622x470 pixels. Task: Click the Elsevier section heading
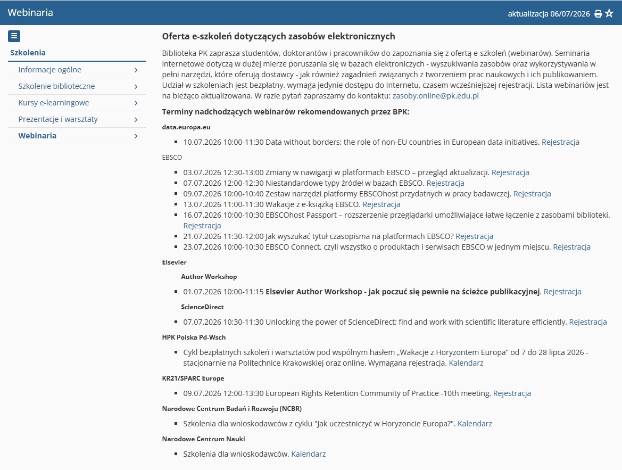[174, 262]
